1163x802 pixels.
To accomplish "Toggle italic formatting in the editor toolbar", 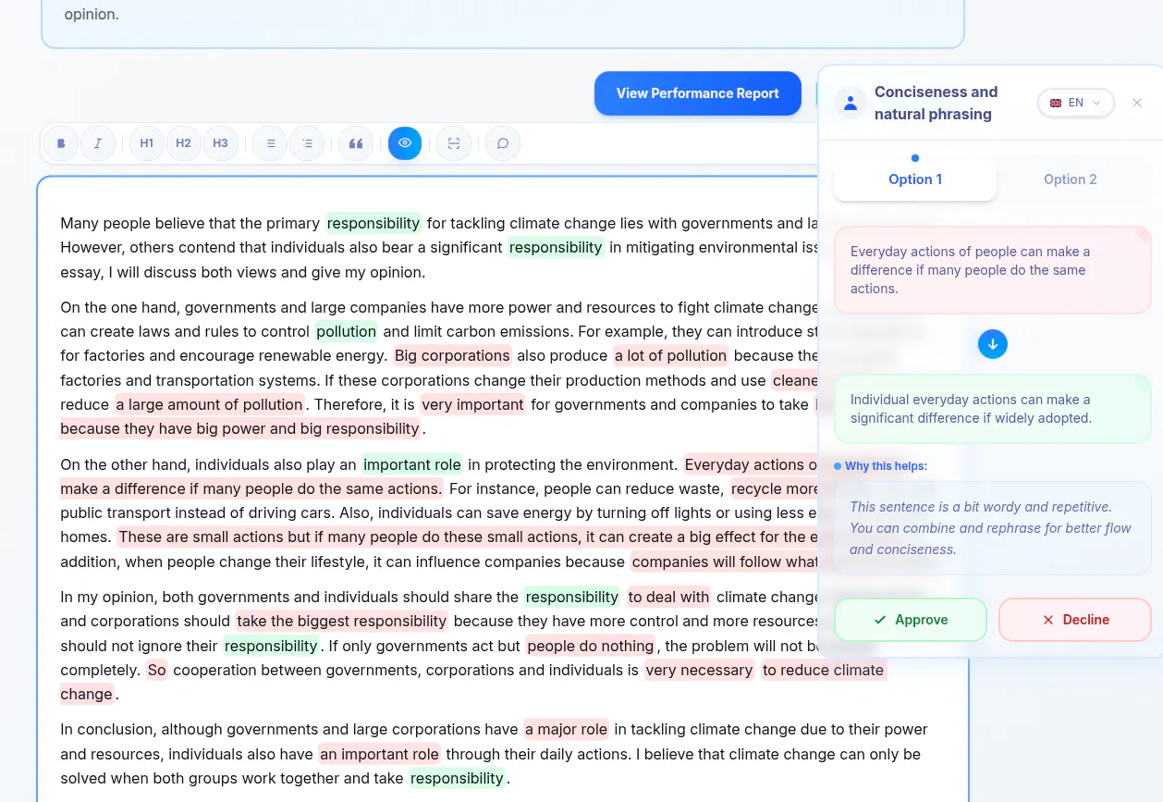I will (x=98, y=143).
